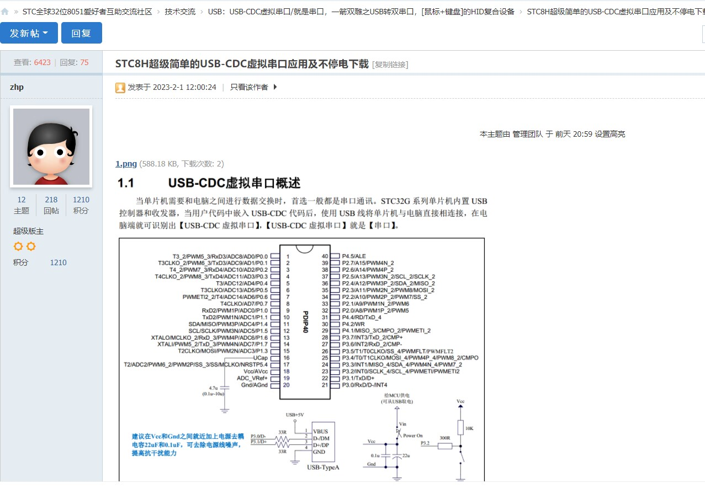
Task: Click 复制链接 beside the thread title
Action: pos(390,65)
